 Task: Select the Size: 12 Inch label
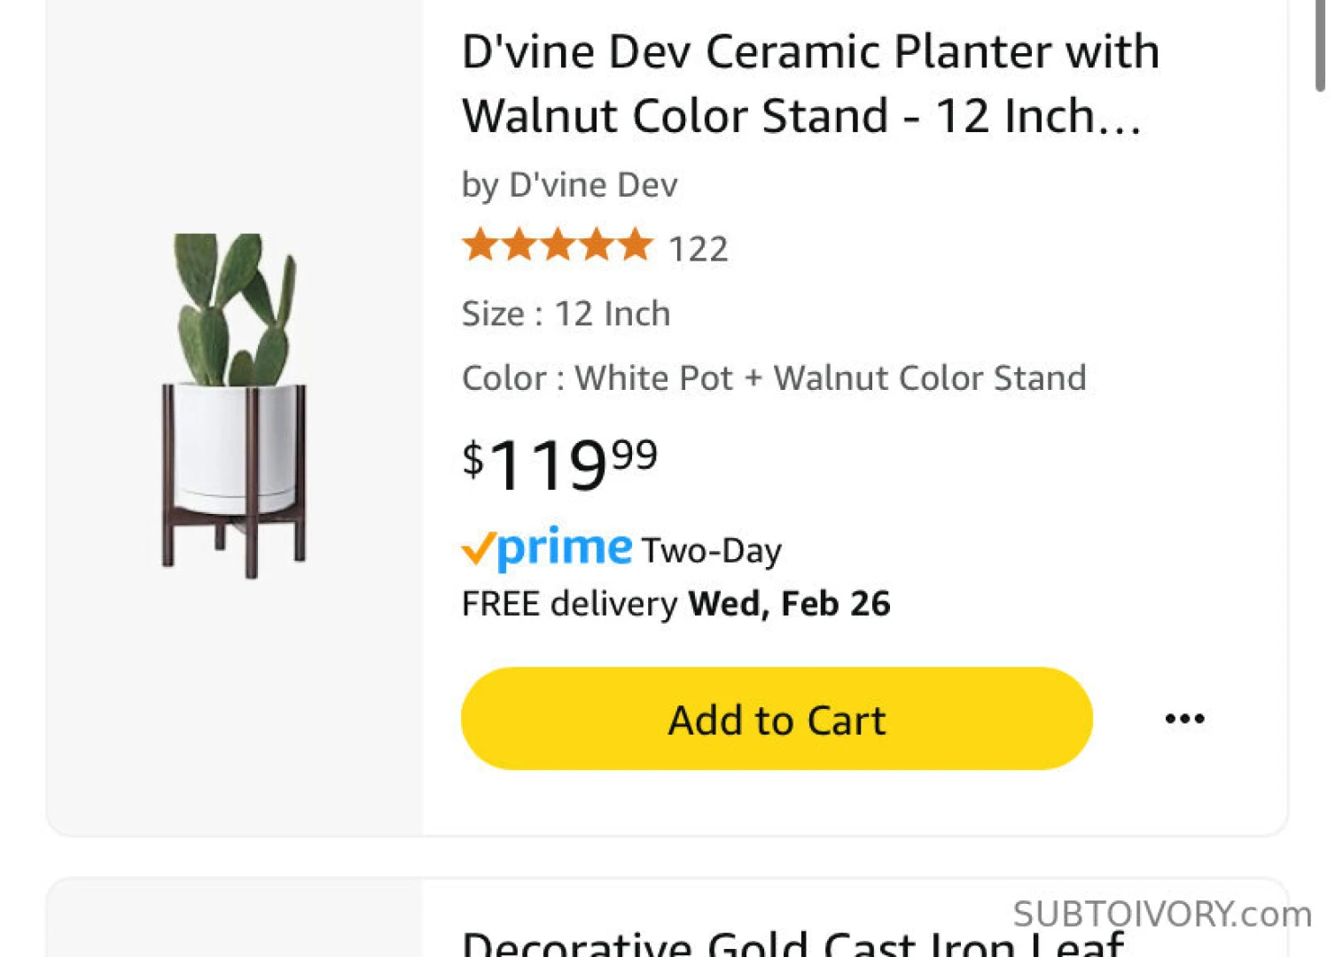coord(566,314)
